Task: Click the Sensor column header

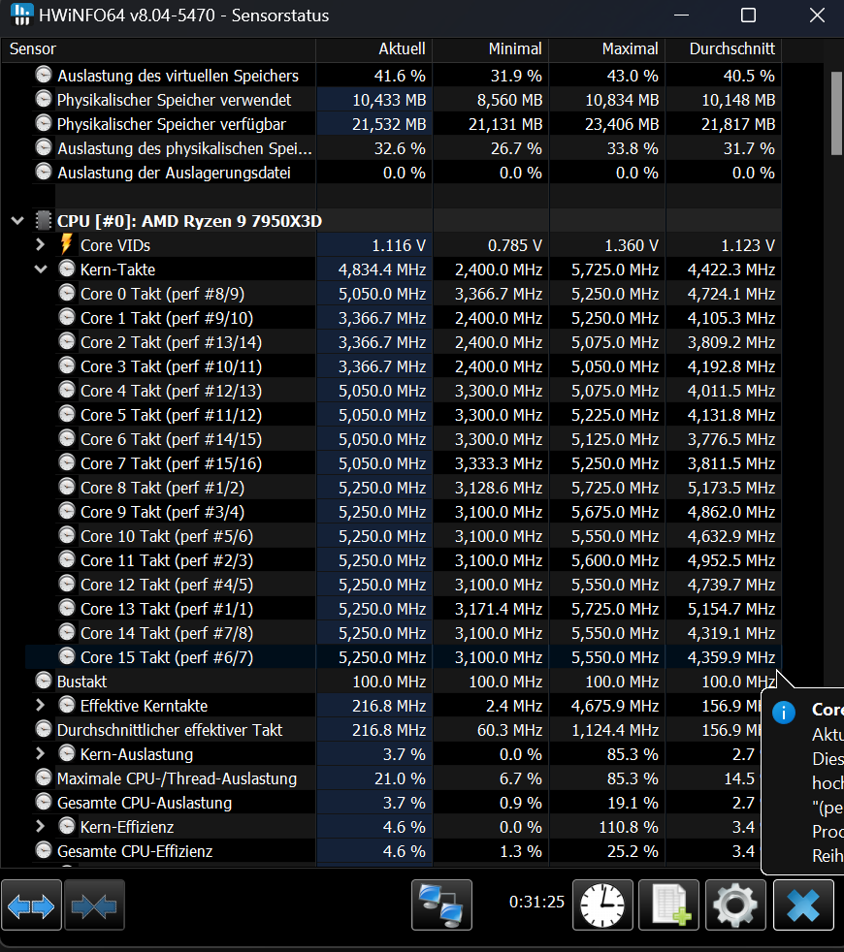Action: coord(158,49)
